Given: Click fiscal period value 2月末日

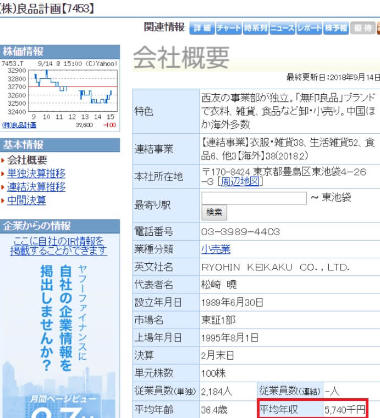Looking at the screenshot, I should (217, 355).
